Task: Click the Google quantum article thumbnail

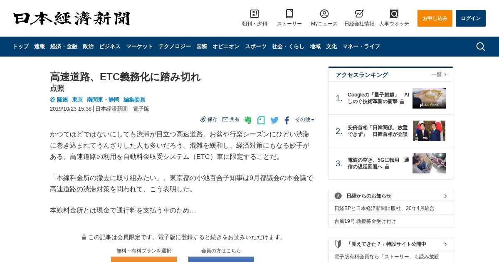Action: click(429, 98)
